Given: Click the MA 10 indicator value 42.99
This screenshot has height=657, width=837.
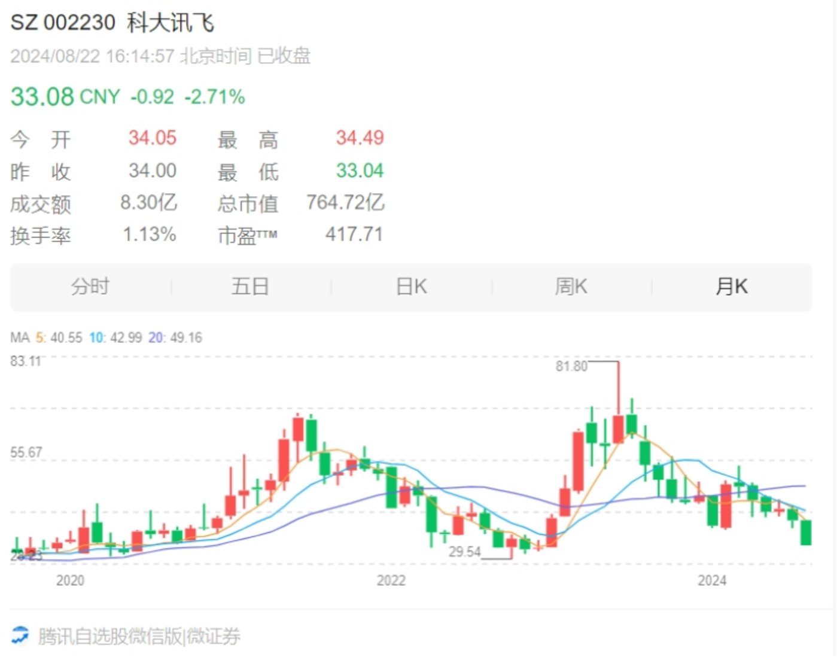Looking at the screenshot, I should coord(124,338).
